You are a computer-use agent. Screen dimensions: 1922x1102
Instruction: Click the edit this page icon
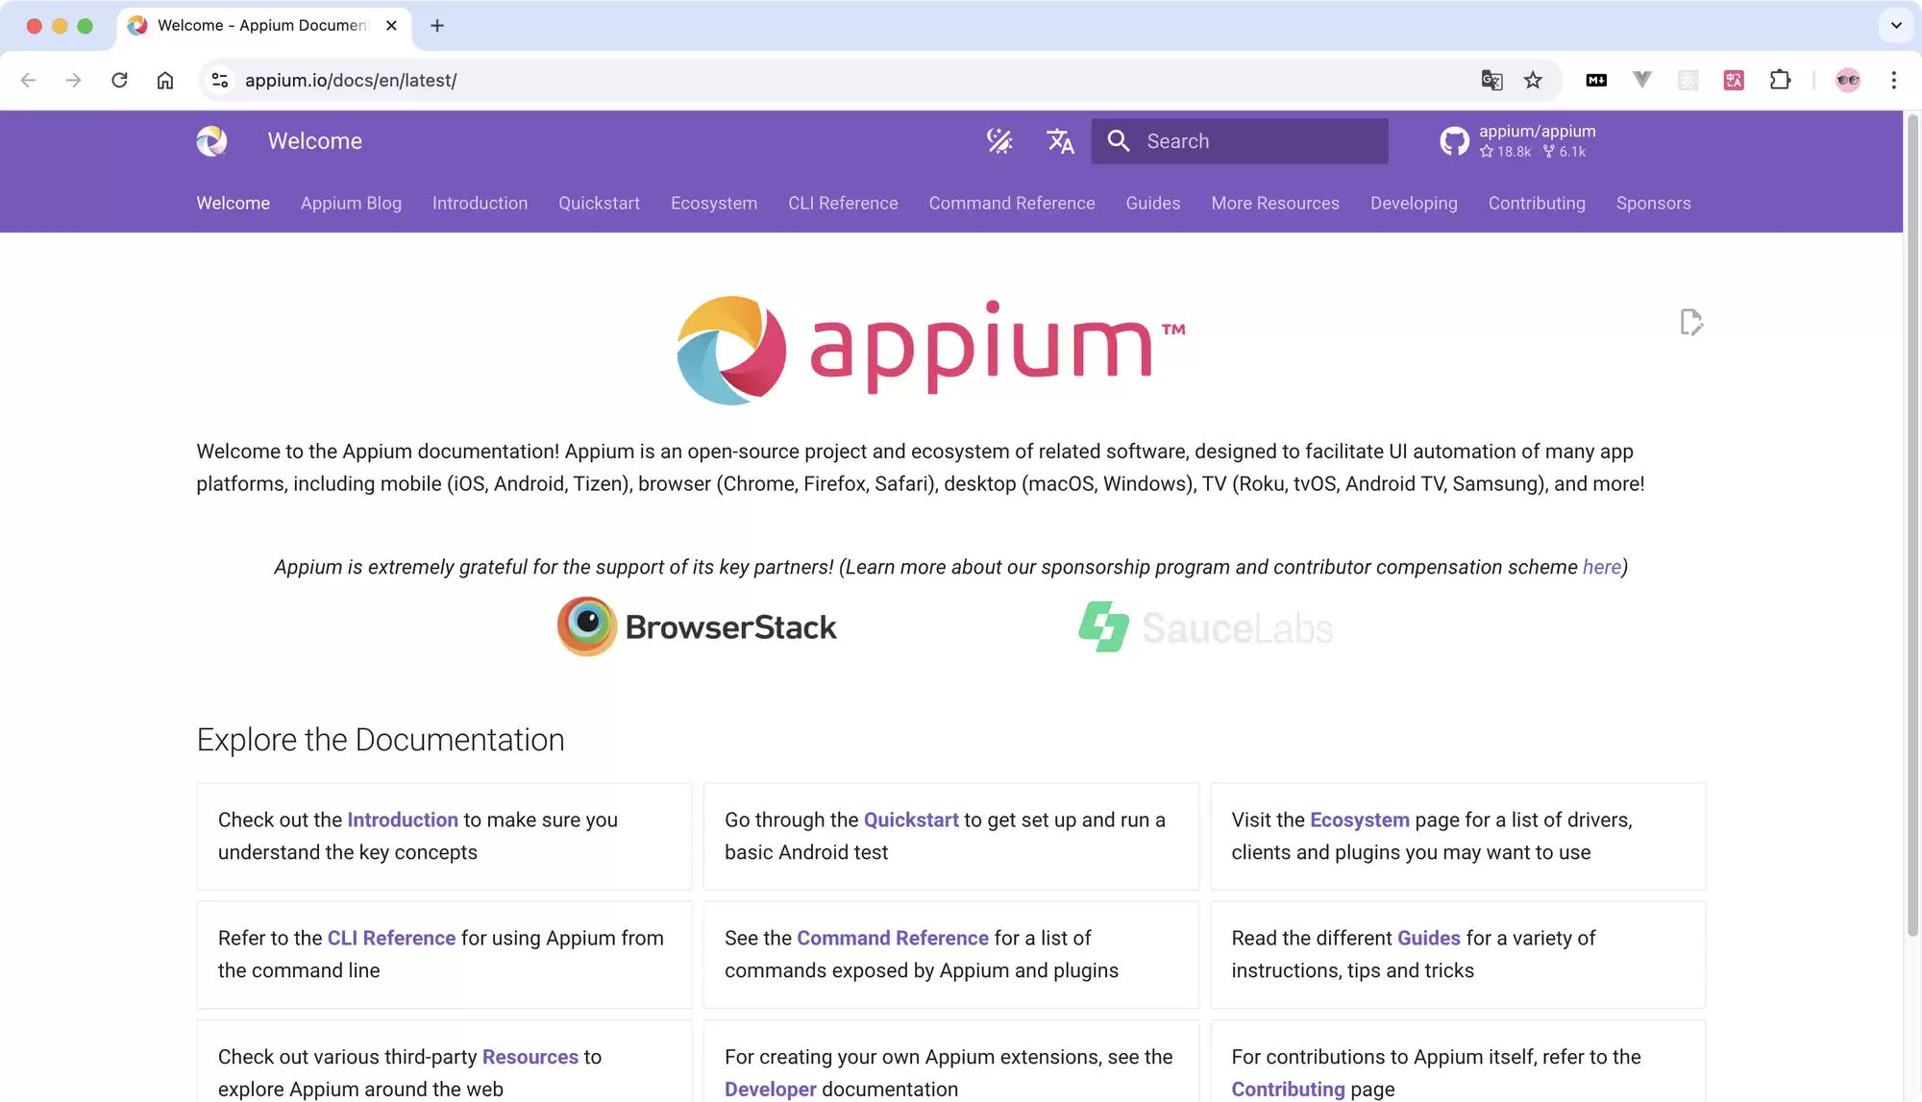[x=1691, y=322]
